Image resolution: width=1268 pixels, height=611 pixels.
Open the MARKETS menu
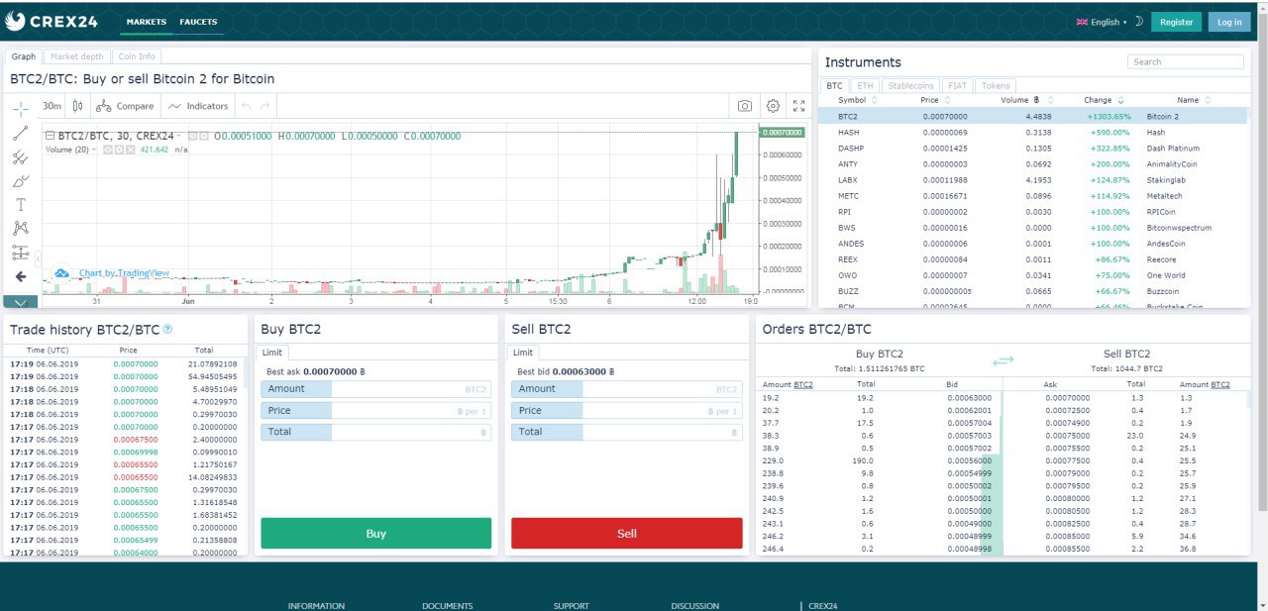coord(146,22)
